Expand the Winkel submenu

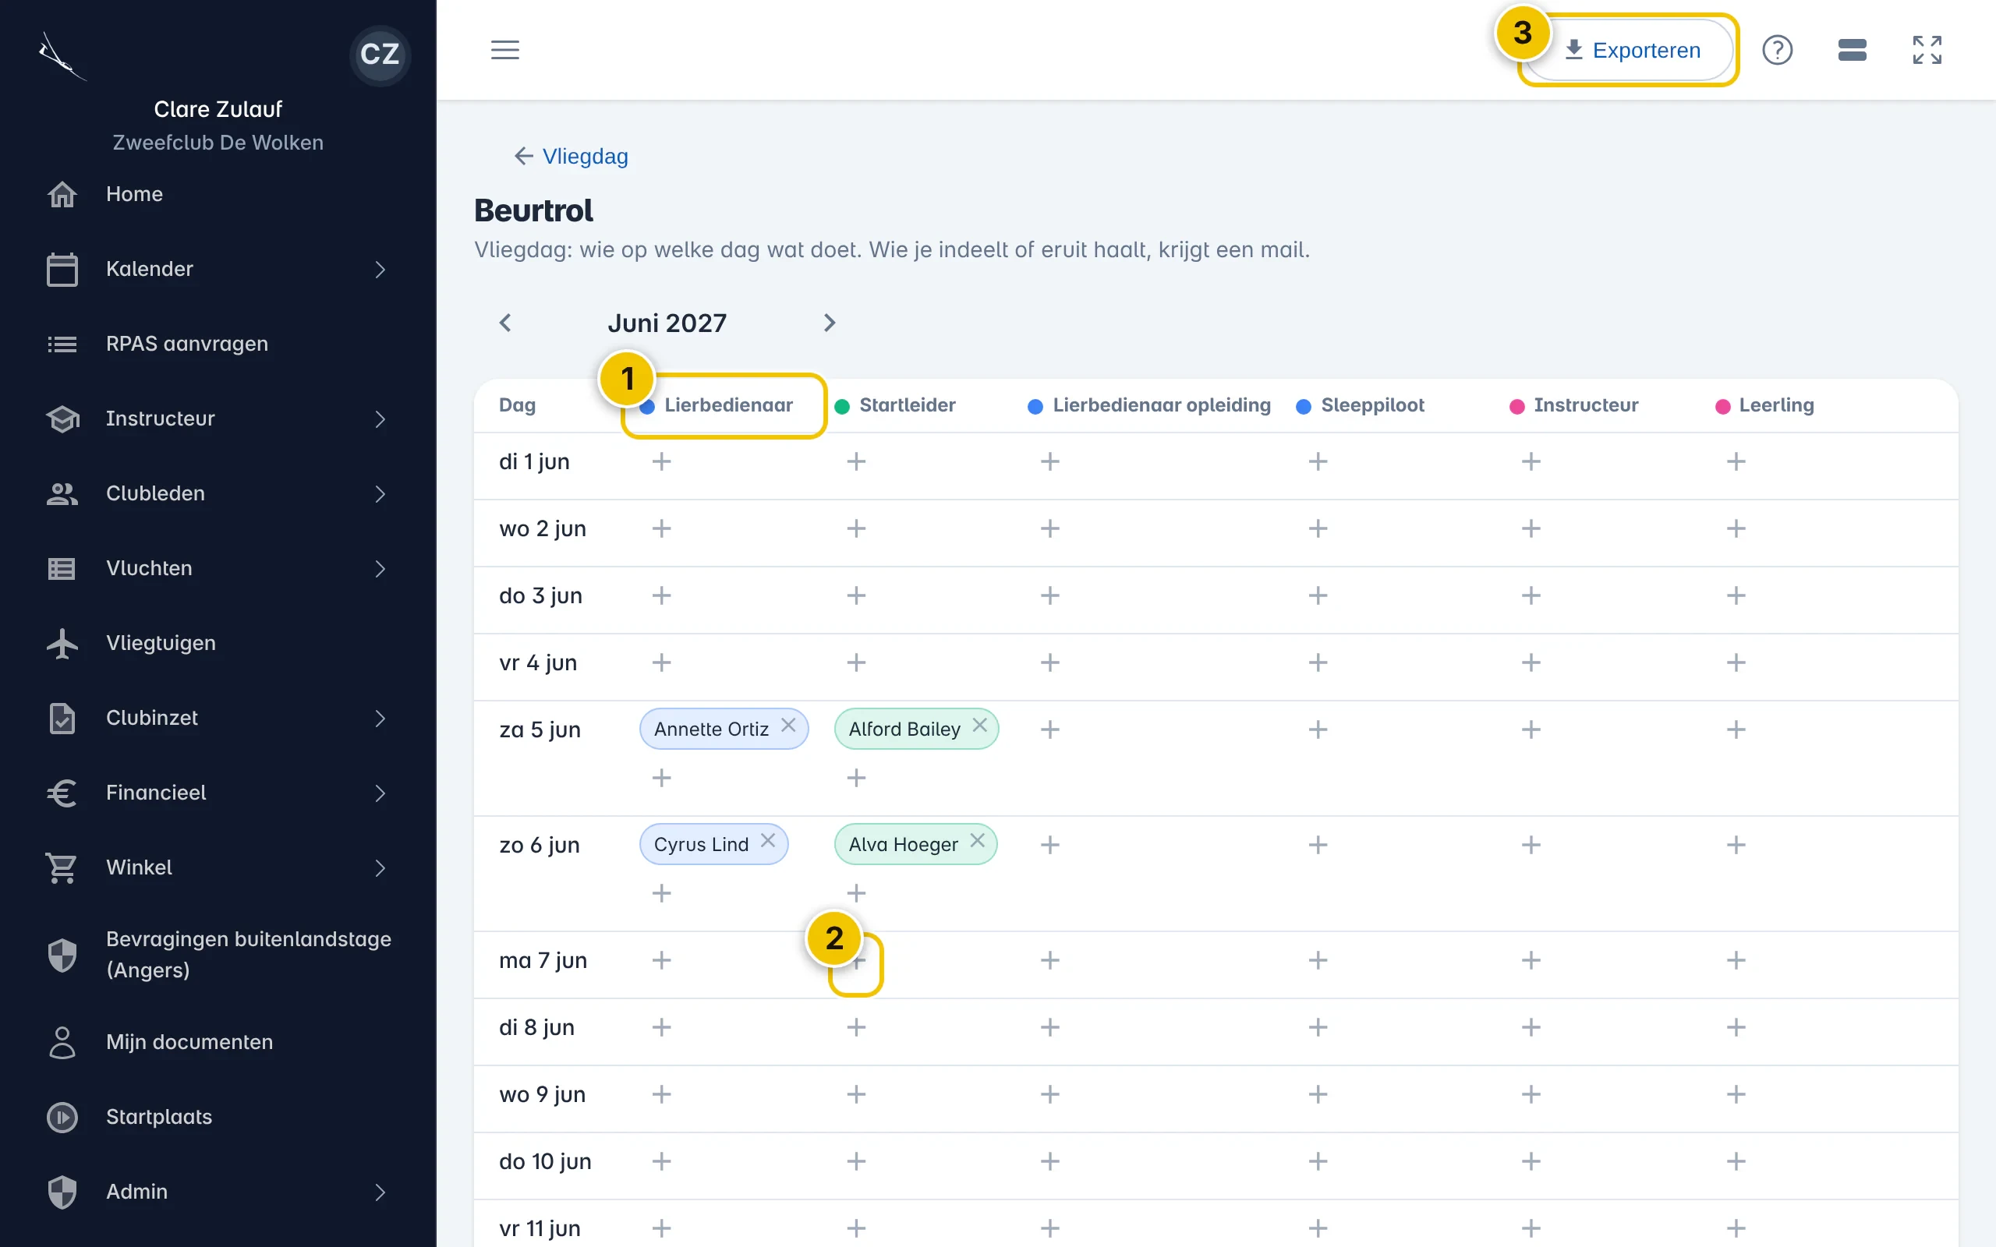pyautogui.click(x=380, y=867)
